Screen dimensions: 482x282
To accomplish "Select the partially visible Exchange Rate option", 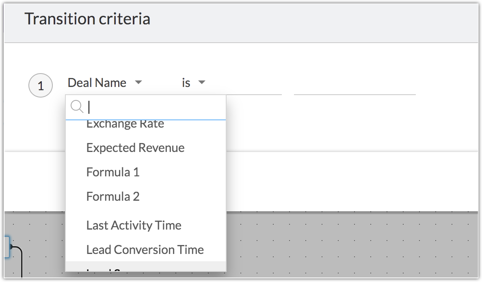I will pos(125,124).
